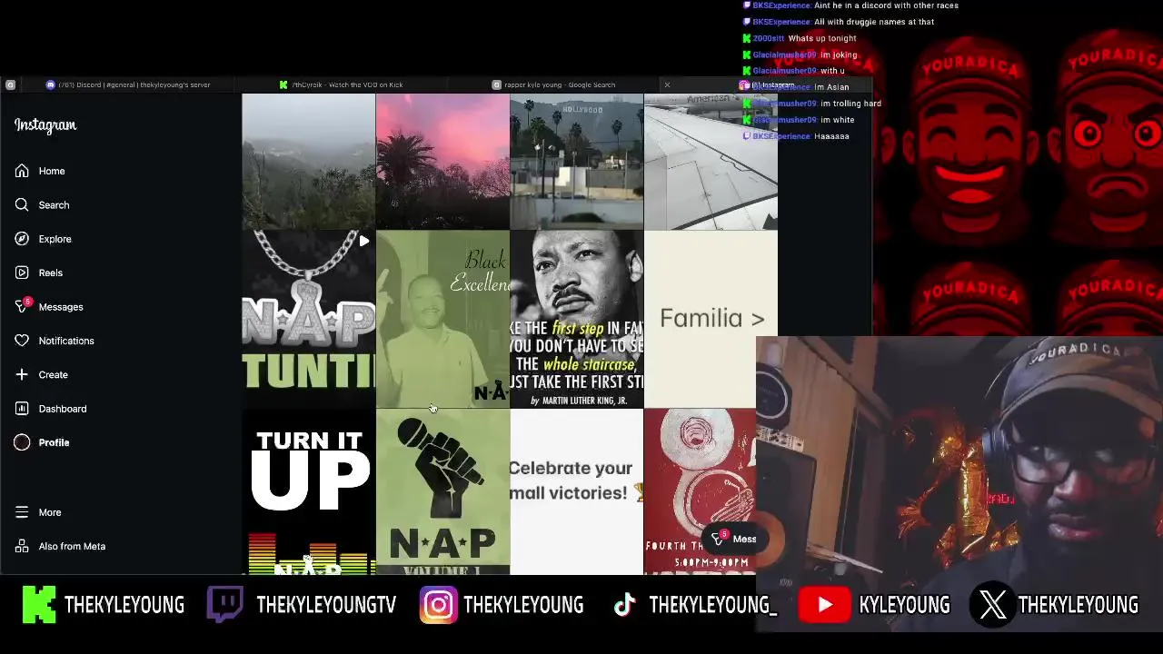Click the Create plus icon

click(22, 374)
